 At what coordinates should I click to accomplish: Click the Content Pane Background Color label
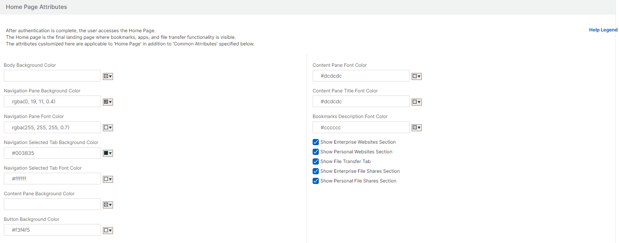(39, 194)
